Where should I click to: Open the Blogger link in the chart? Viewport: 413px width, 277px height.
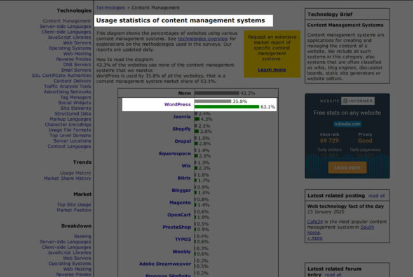pos(181,190)
